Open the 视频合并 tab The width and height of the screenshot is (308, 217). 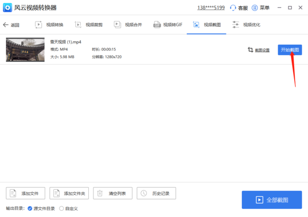click(128, 25)
